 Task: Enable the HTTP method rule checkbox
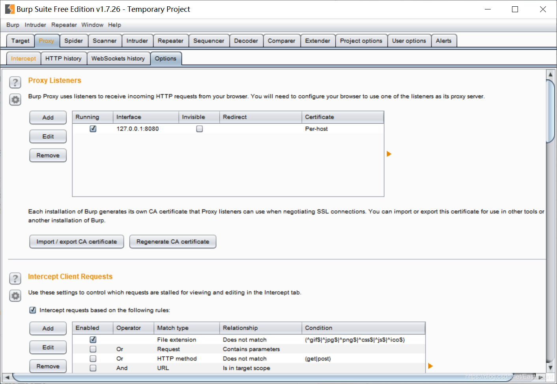(x=93, y=358)
